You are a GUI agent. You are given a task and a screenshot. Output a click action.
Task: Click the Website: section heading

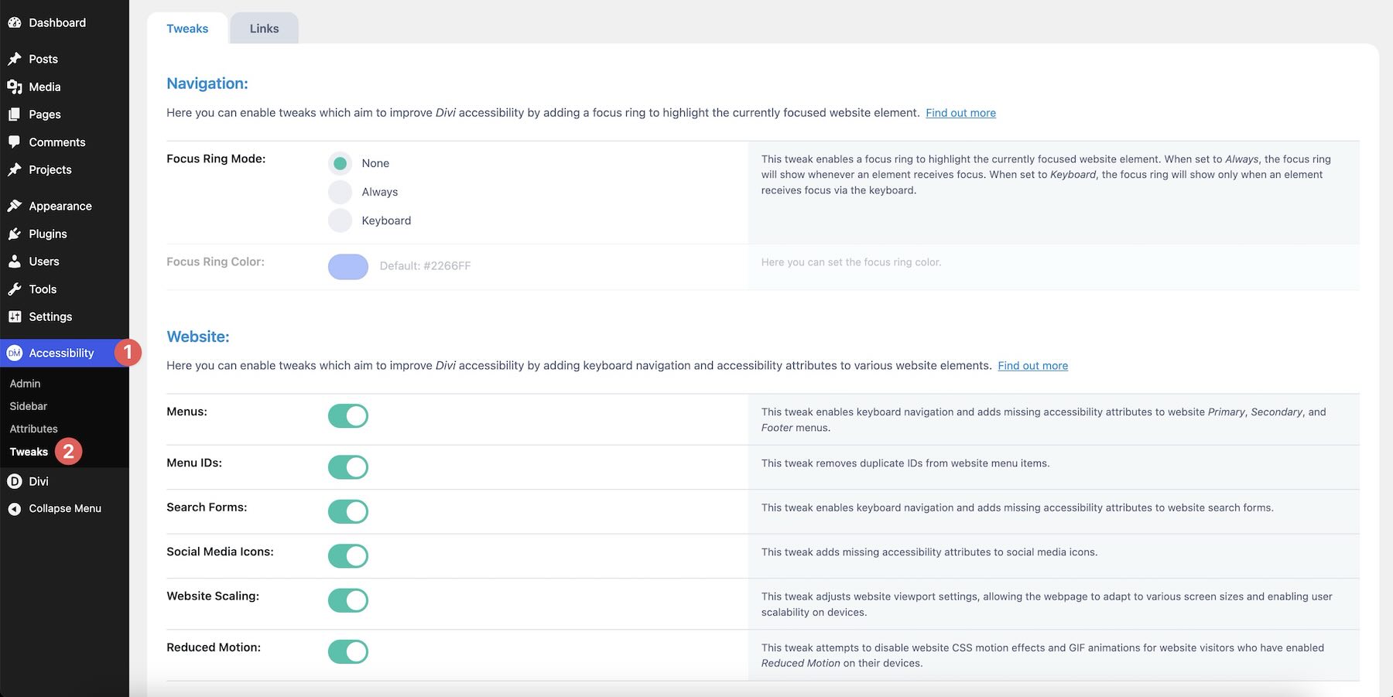click(198, 337)
